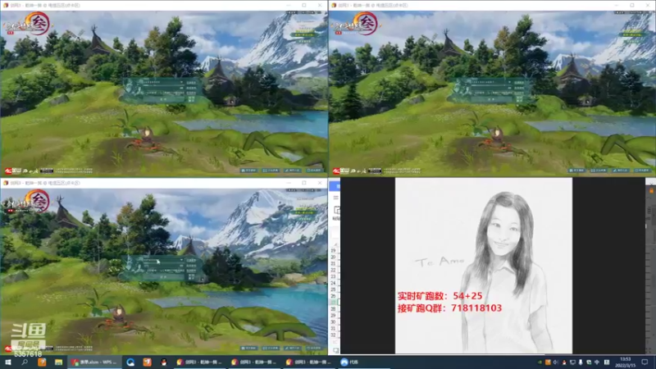Click the first bottom-bar button in top-right game window
Screen dimensions: 656x369
coord(576,171)
